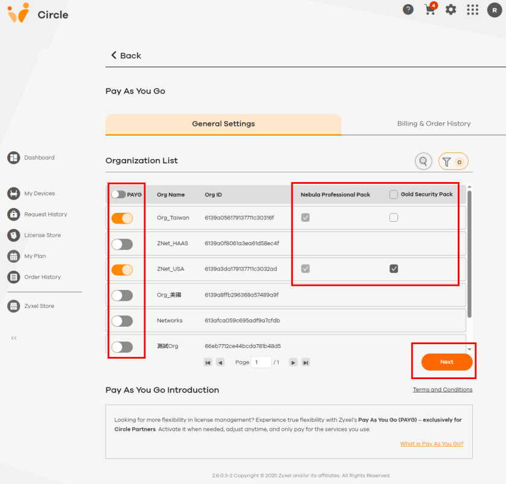Click the orange Next button
The width and height of the screenshot is (506, 484).
(x=447, y=362)
